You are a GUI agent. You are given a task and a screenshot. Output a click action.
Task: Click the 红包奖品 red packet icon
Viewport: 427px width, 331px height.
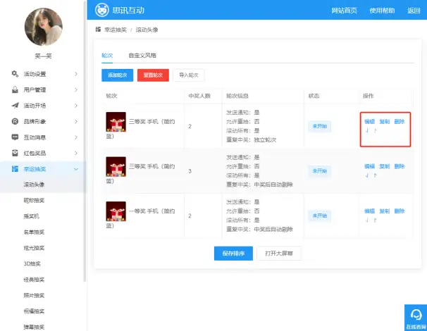point(15,153)
